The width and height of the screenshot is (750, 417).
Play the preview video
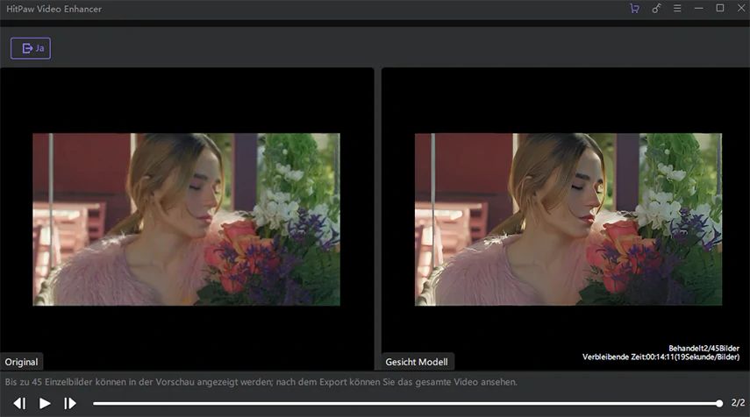45,404
